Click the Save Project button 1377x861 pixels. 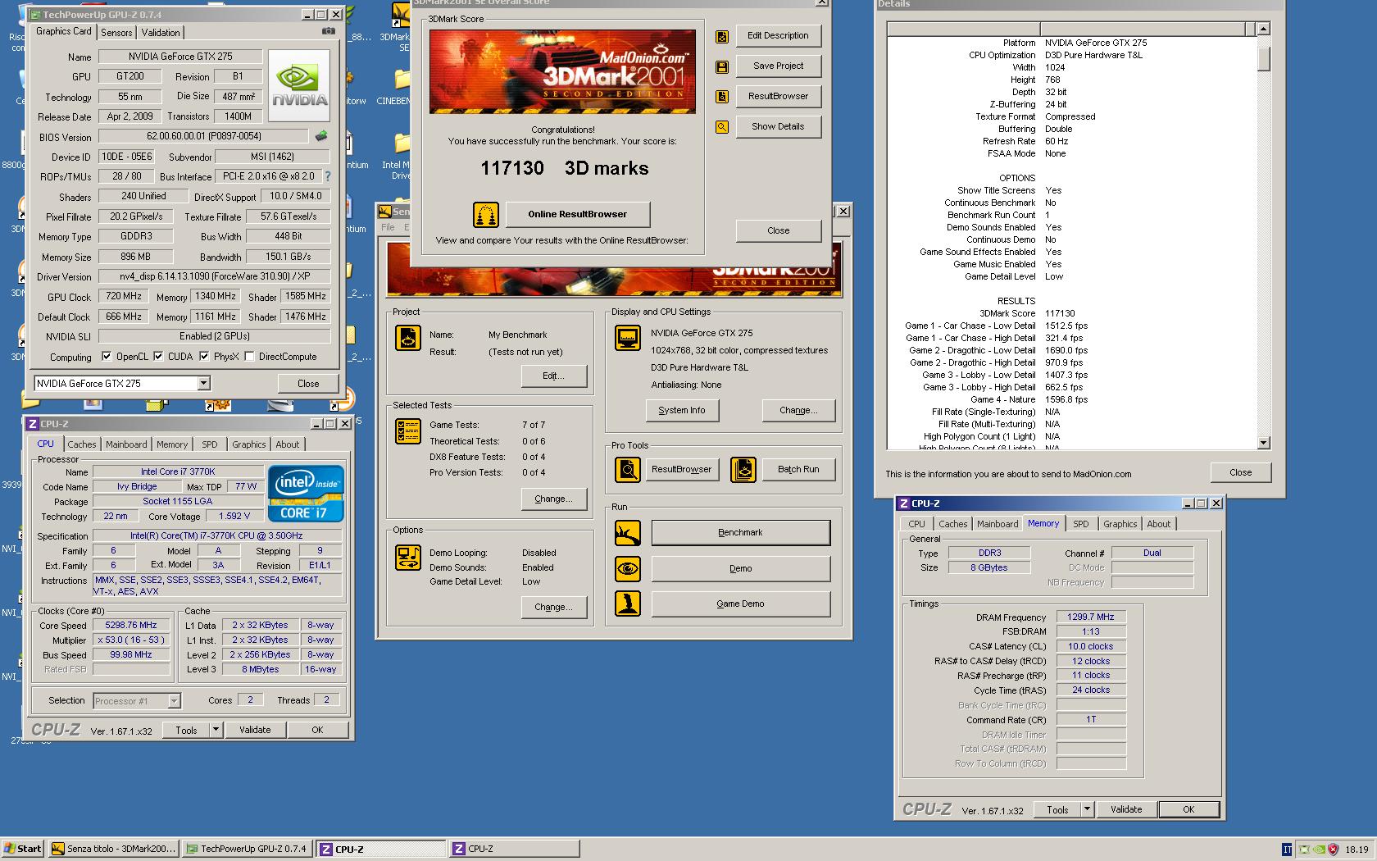(778, 66)
